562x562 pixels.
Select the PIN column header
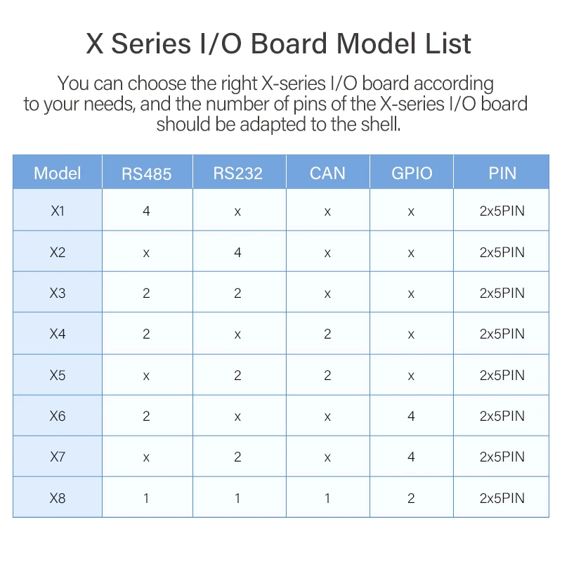click(x=502, y=174)
